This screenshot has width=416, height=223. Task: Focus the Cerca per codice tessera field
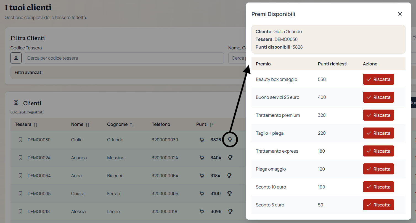(124, 58)
